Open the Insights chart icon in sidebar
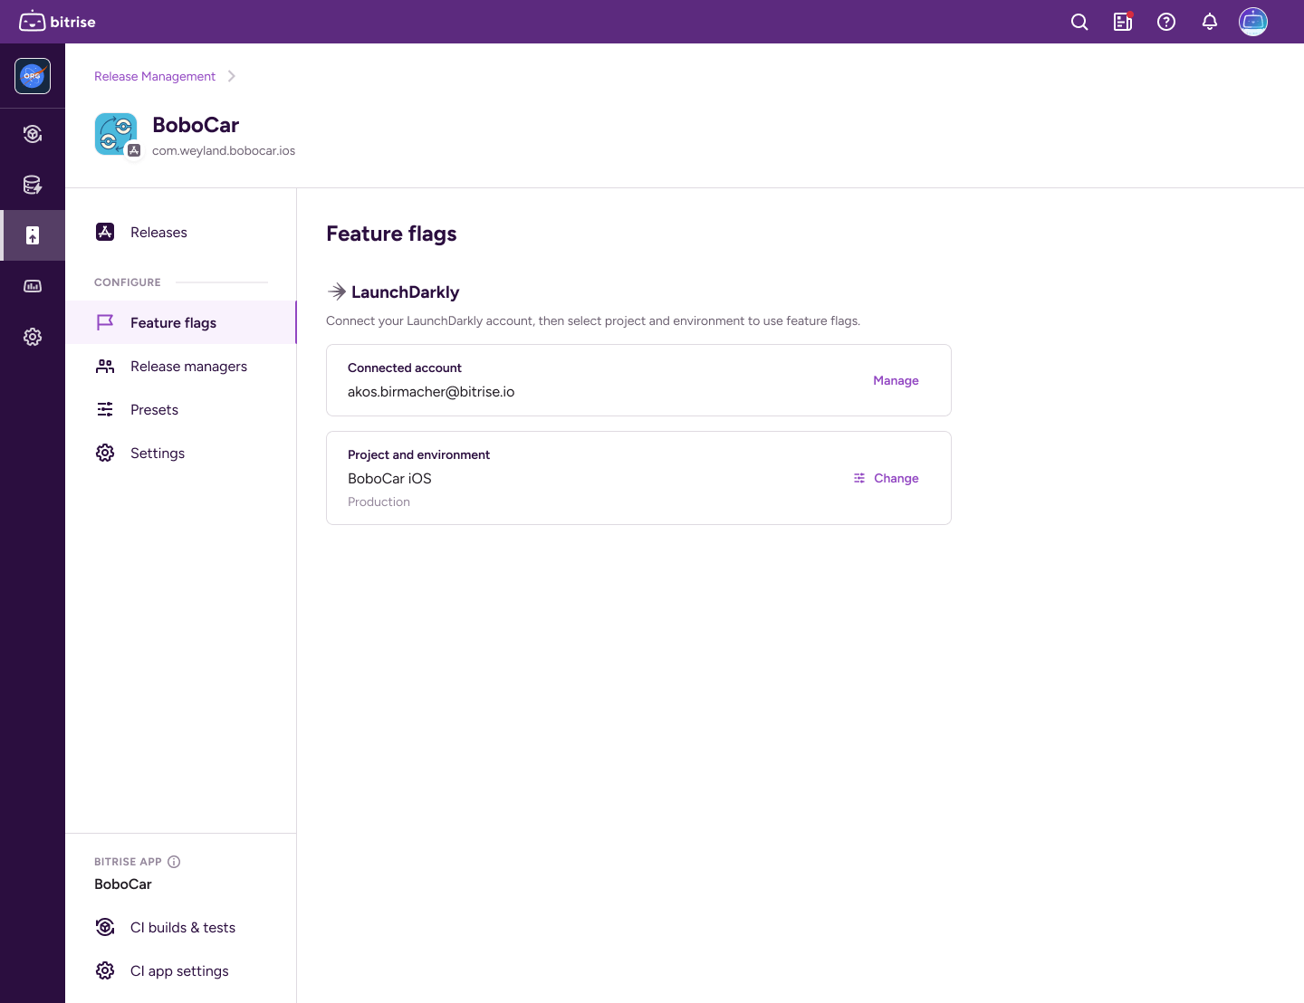 click(x=33, y=286)
